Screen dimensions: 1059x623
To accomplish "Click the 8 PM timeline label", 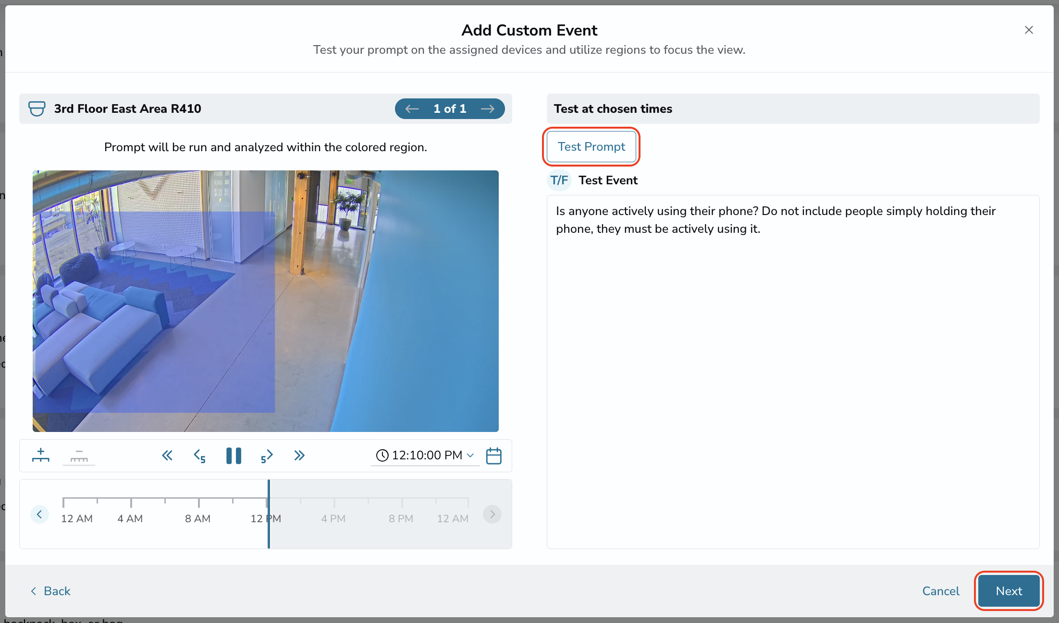I will pyautogui.click(x=401, y=519).
